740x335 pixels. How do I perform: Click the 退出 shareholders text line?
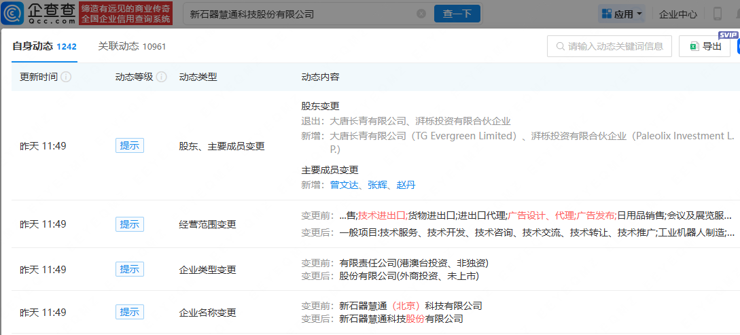click(x=406, y=121)
